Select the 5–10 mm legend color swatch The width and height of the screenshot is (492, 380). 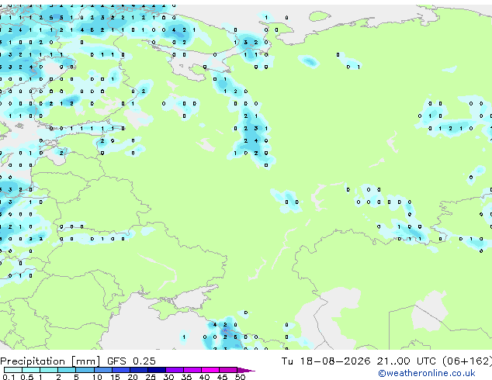coord(85,370)
